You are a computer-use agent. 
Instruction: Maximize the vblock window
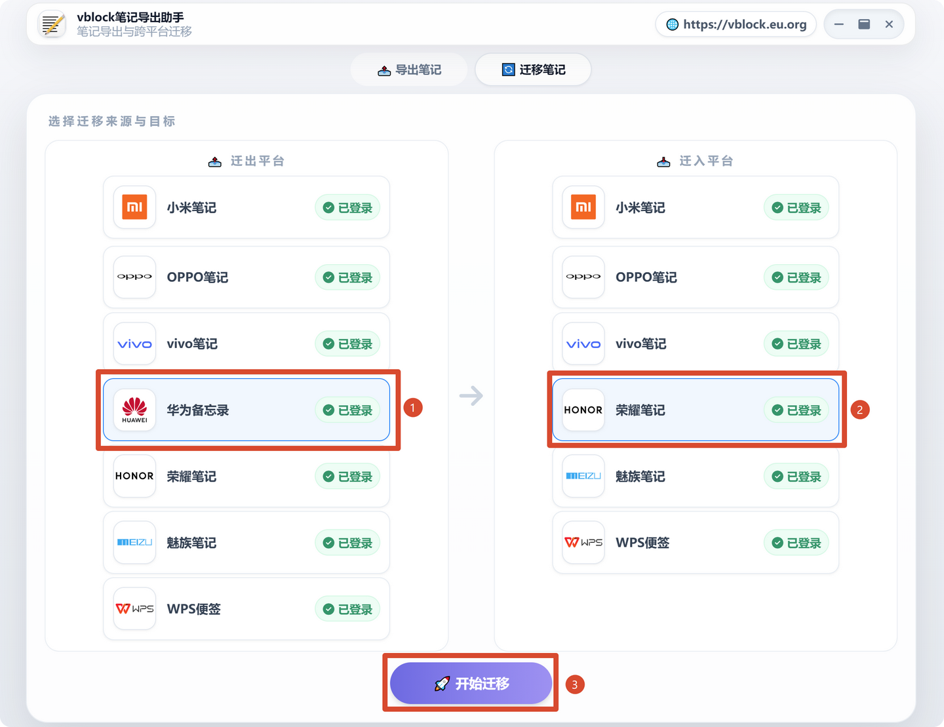pyautogui.click(x=864, y=24)
